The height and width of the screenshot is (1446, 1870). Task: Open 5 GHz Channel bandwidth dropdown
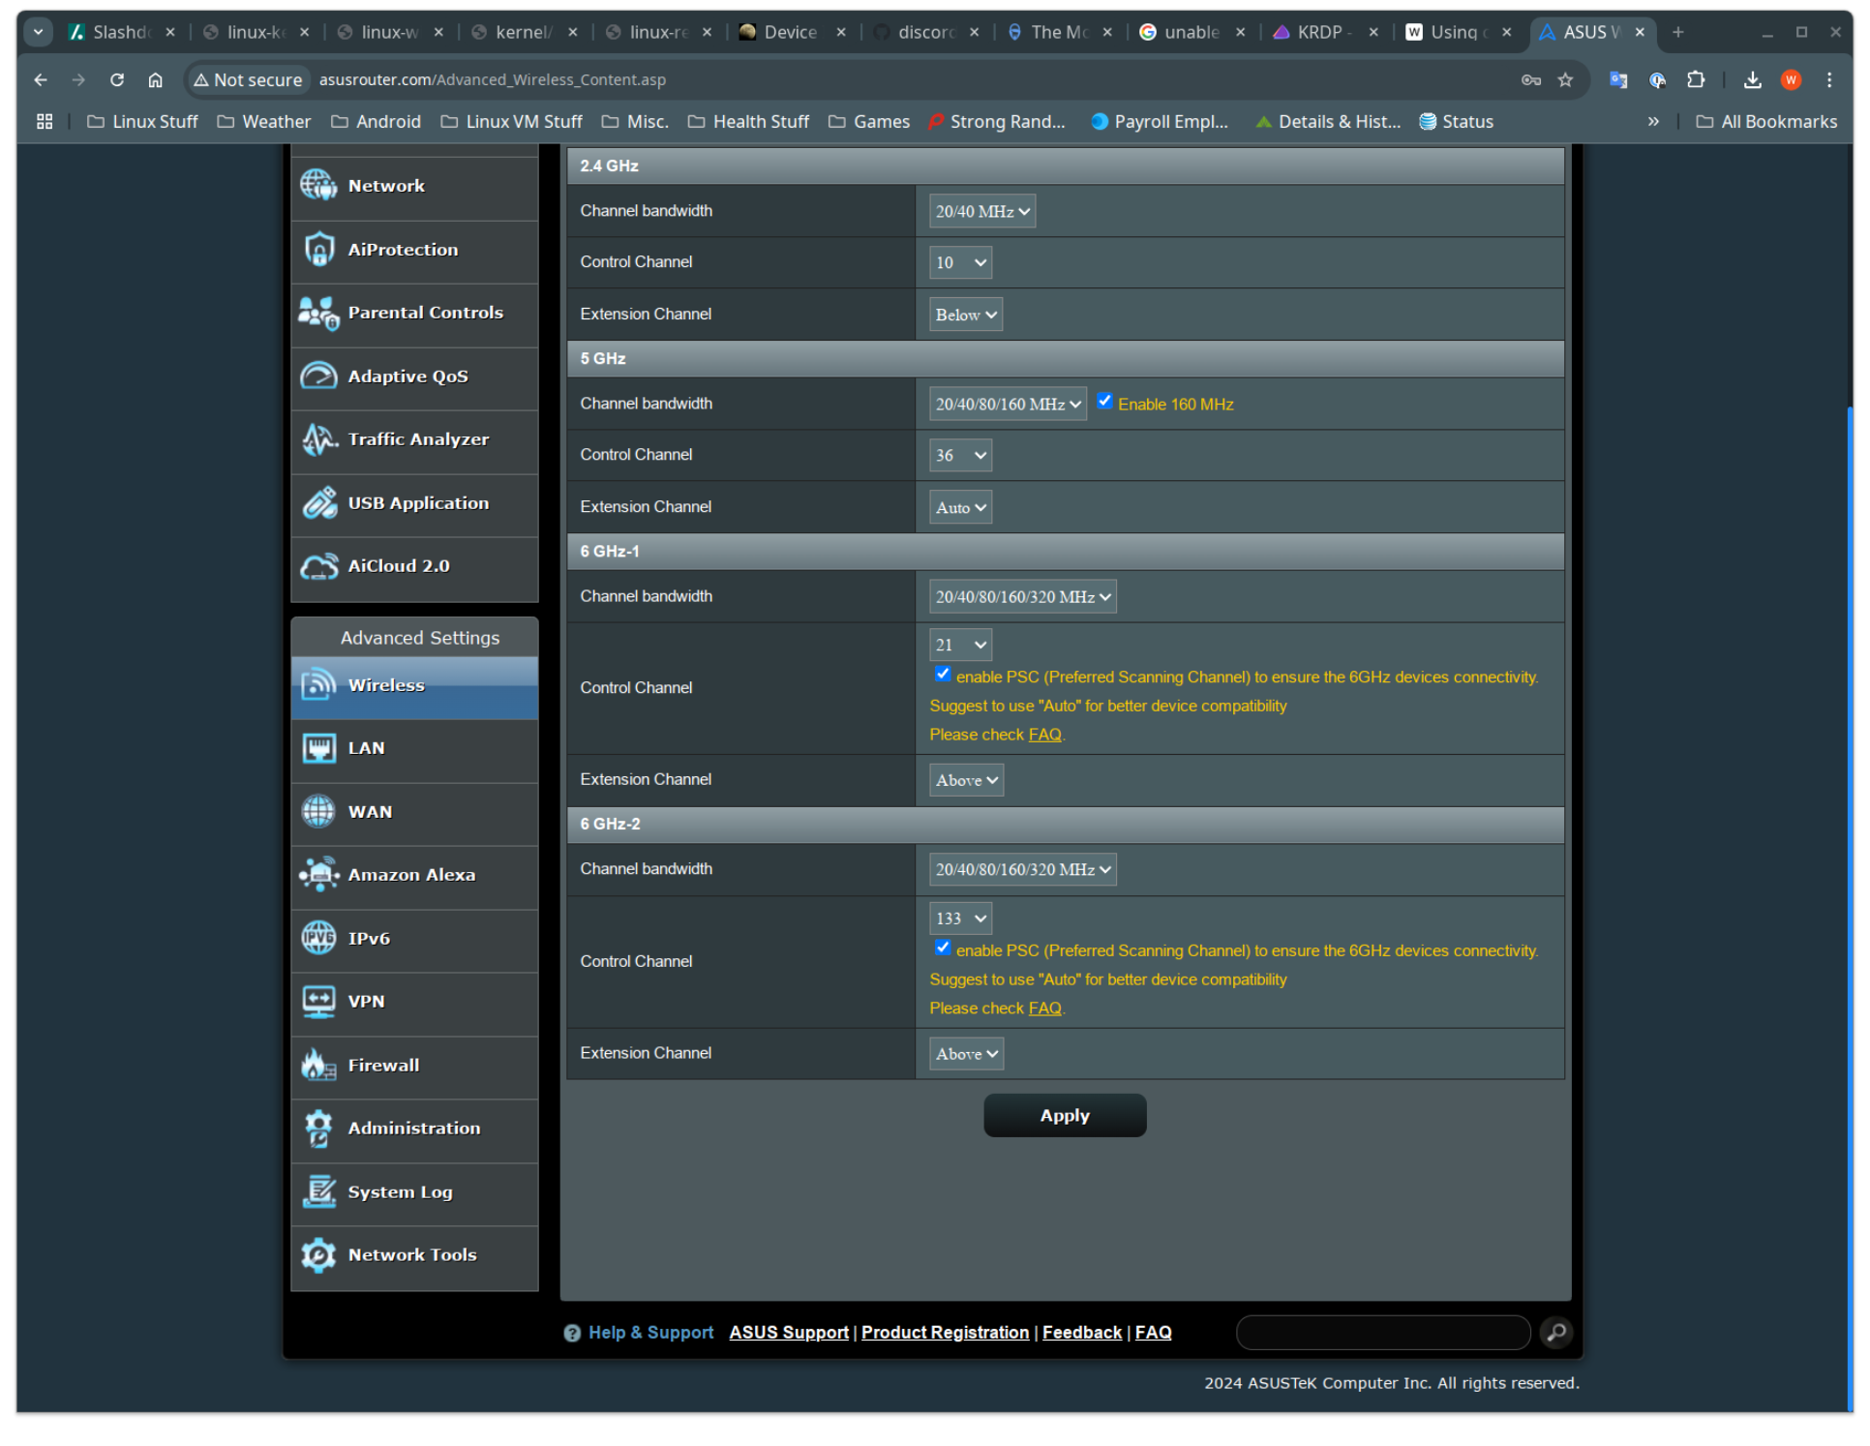pyautogui.click(x=1008, y=404)
